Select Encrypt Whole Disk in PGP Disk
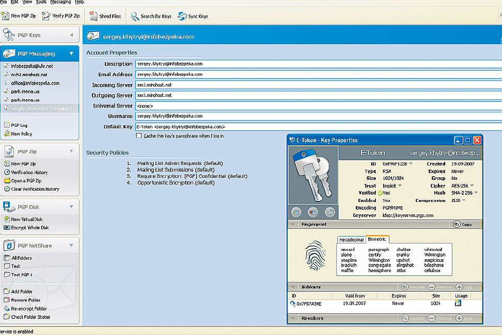Viewport: 502px width, 335px height. (x=7, y=227)
